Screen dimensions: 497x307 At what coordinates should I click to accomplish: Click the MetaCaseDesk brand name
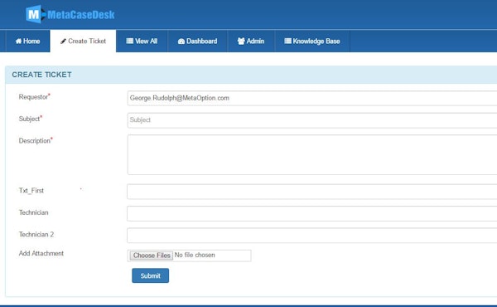[81, 15]
